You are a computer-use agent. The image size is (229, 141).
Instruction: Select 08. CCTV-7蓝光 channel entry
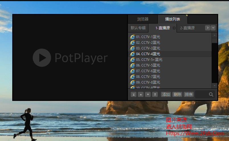[x=148, y=76]
